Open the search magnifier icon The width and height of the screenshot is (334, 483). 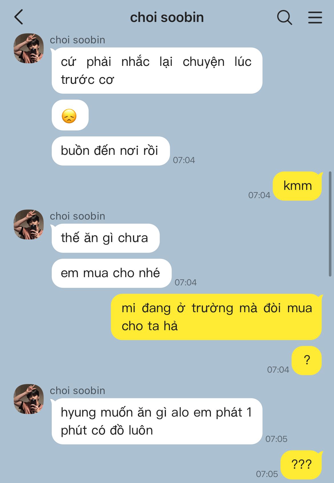click(x=284, y=17)
